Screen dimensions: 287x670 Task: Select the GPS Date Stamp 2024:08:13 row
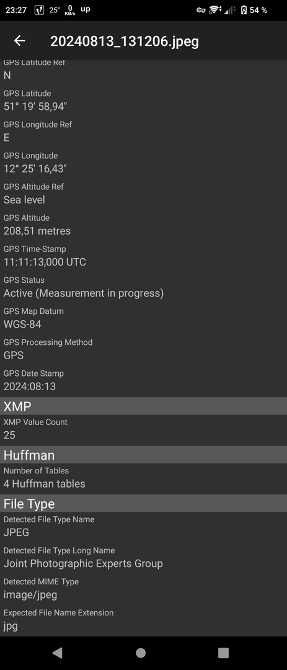[x=144, y=381]
